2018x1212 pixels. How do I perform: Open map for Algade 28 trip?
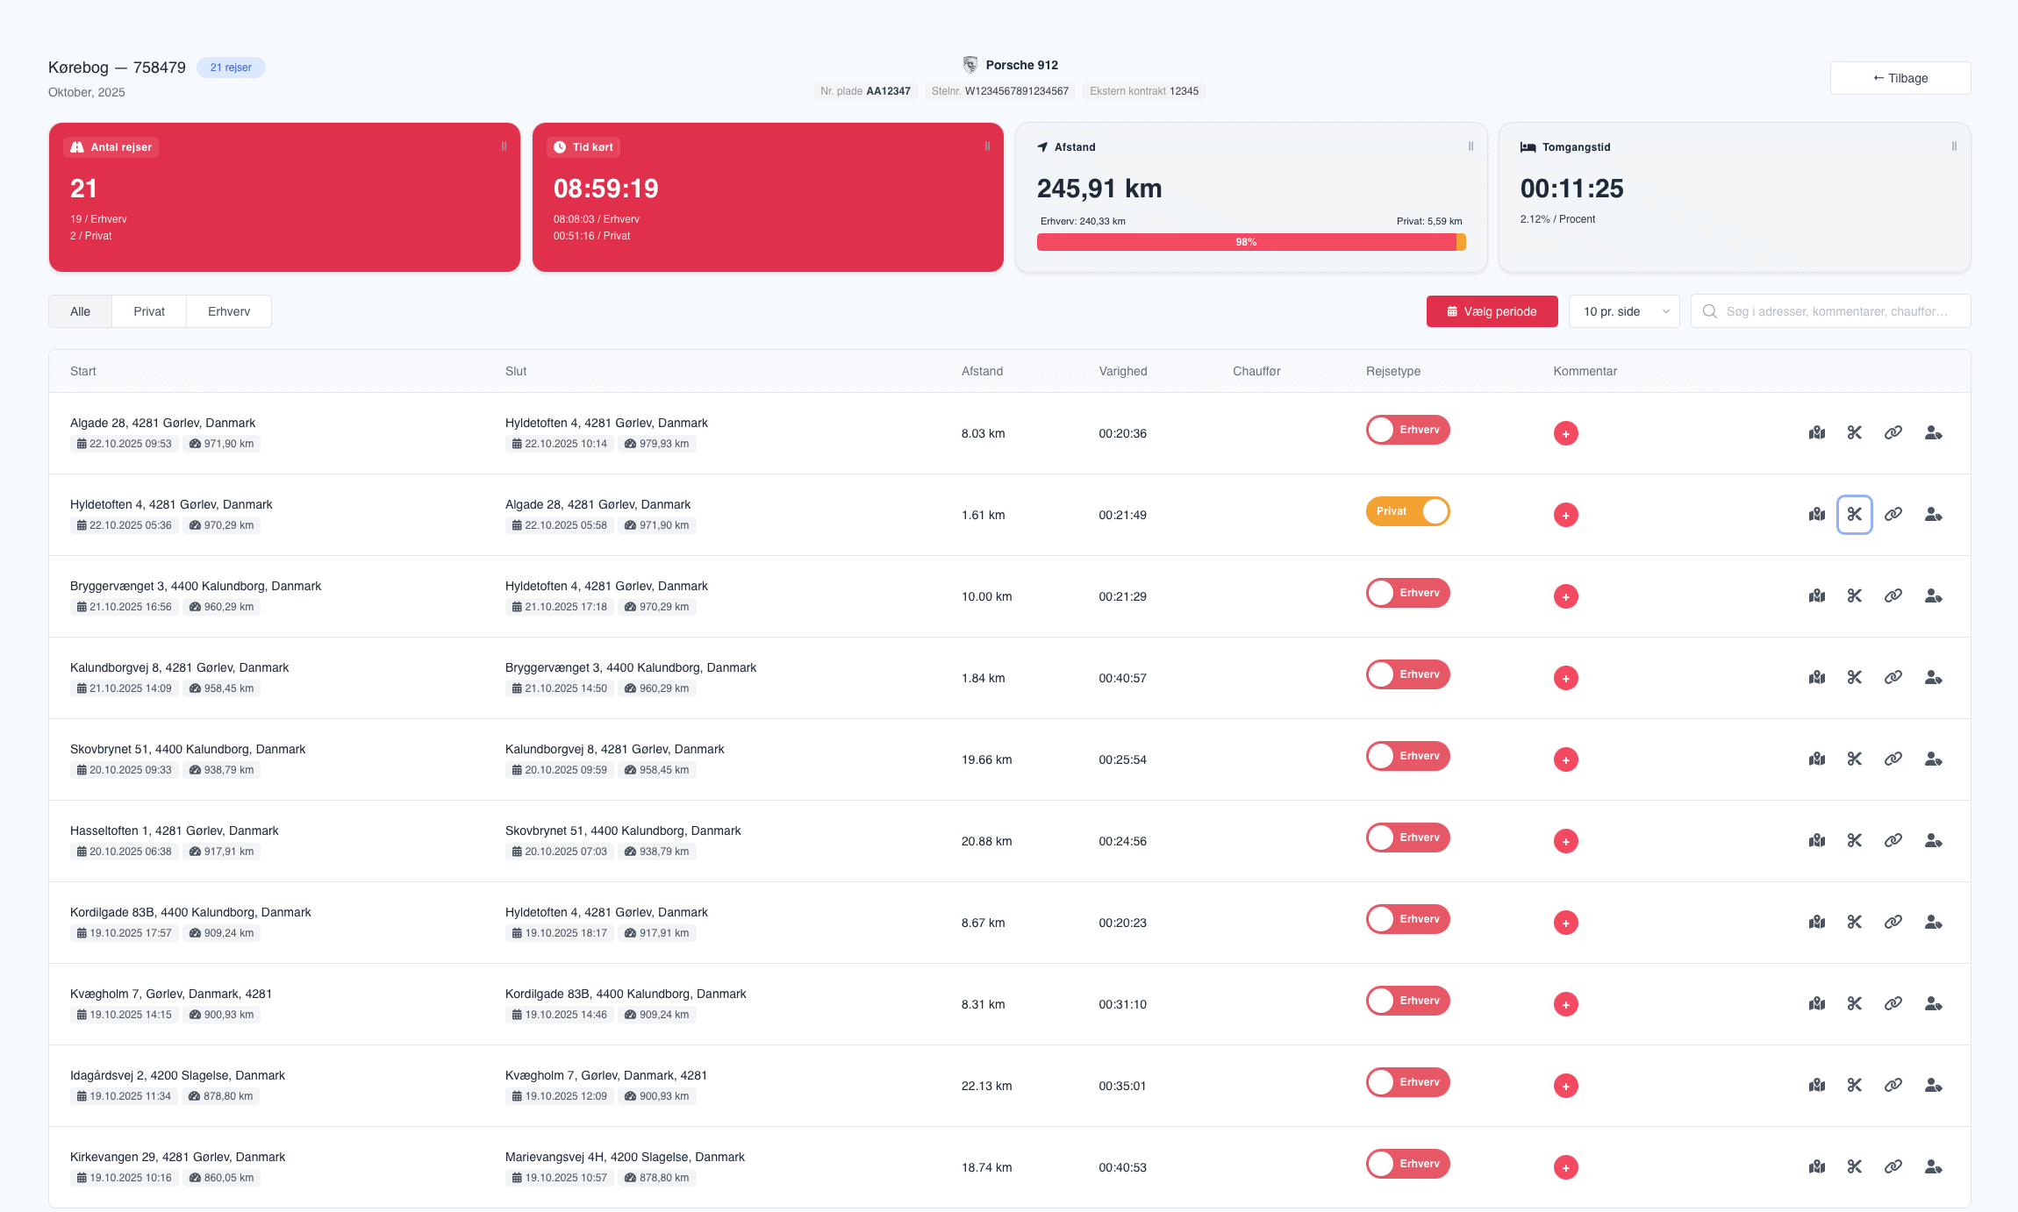pos(1816,432)
